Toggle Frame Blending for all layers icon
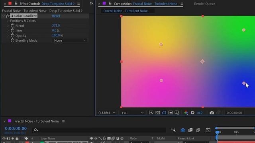 click(x=190, y=130)
